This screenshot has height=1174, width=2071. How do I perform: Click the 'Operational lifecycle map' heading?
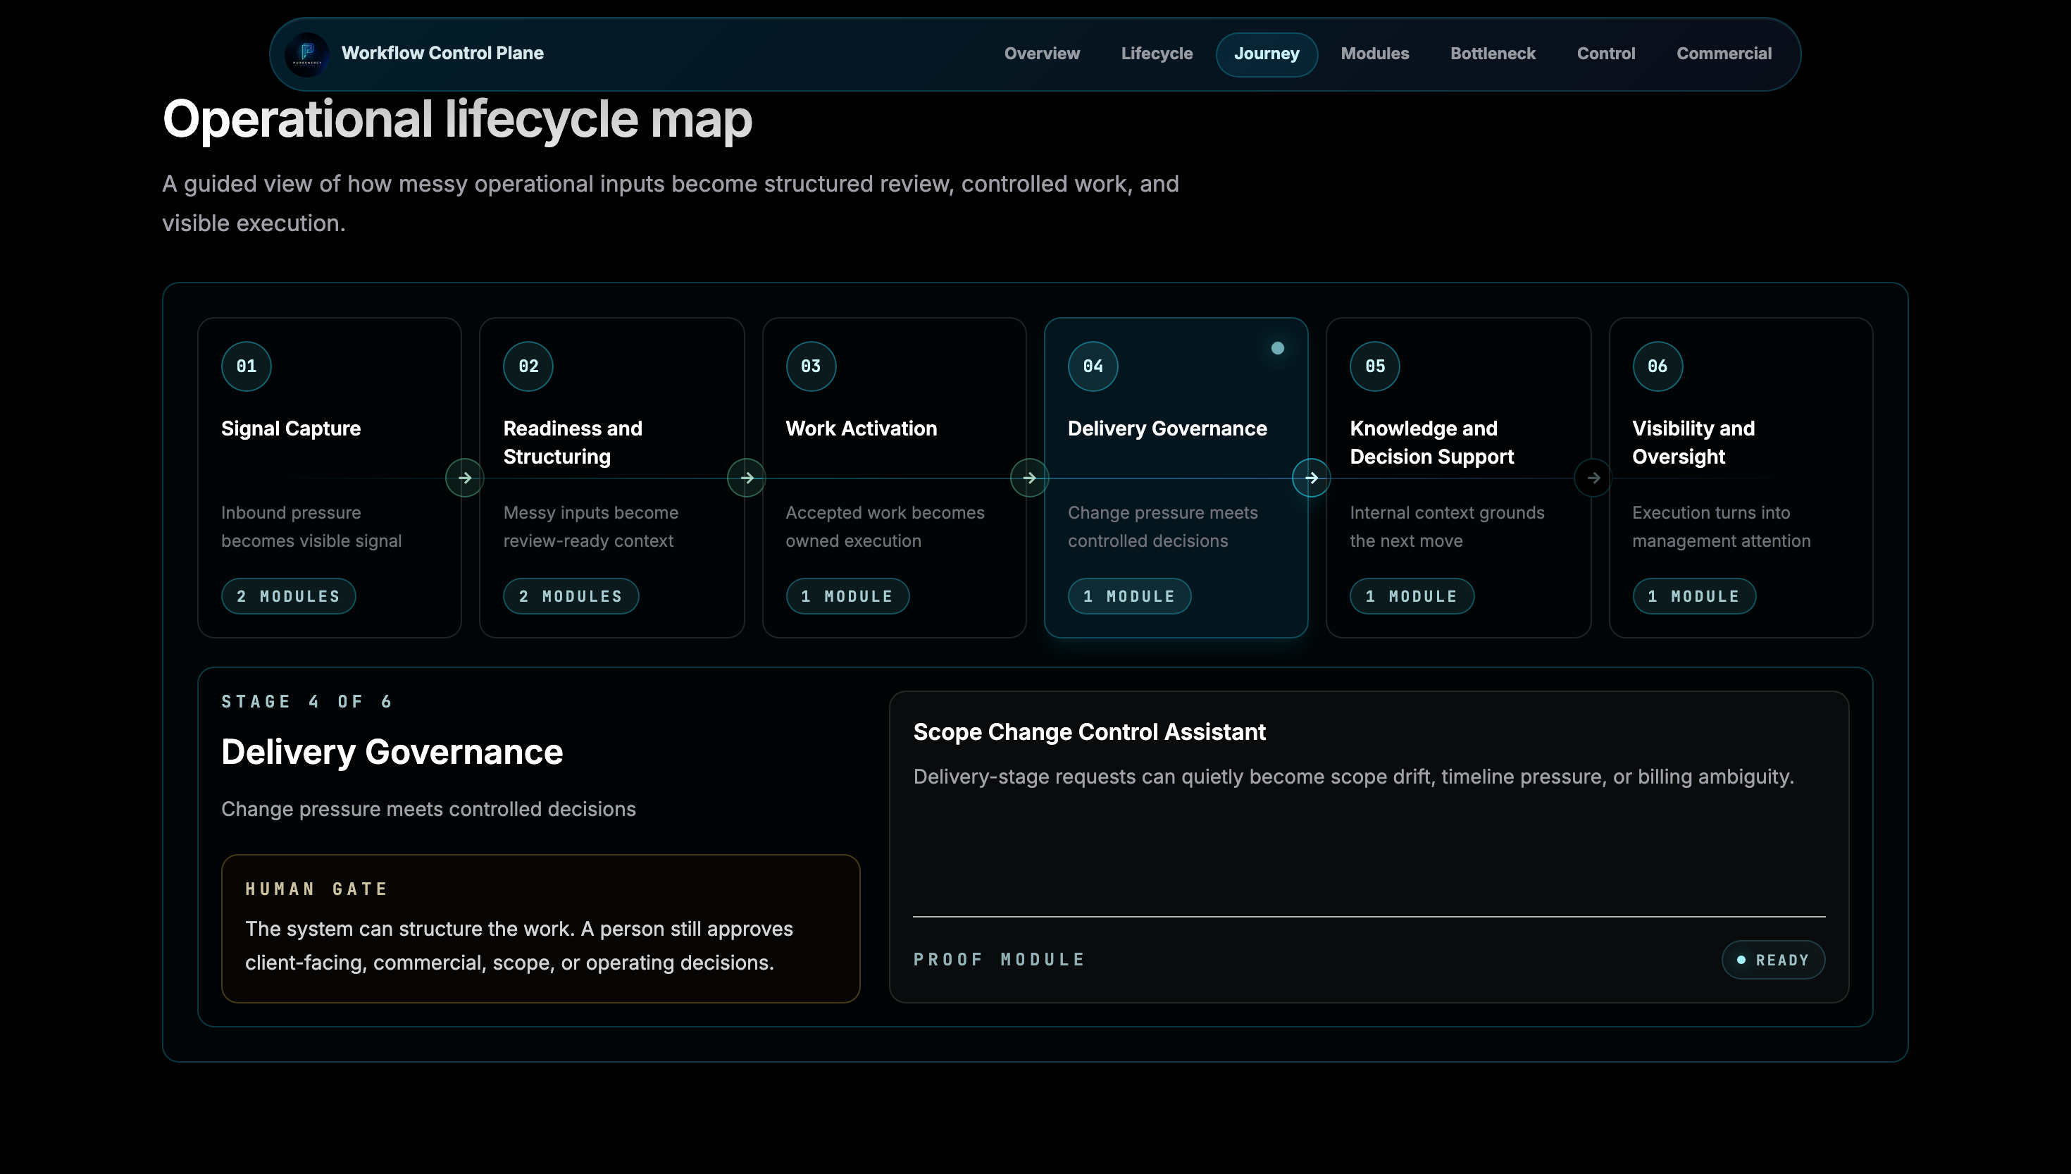coord(457,119)
